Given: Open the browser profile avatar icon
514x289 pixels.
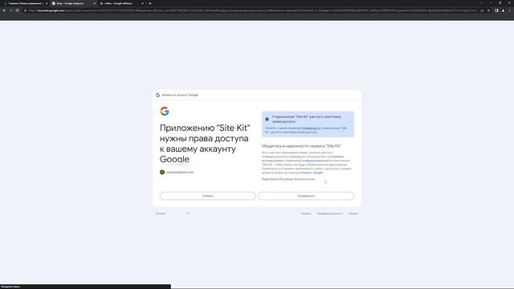Looking at the screenshot, I should click(x=504, y=10).
